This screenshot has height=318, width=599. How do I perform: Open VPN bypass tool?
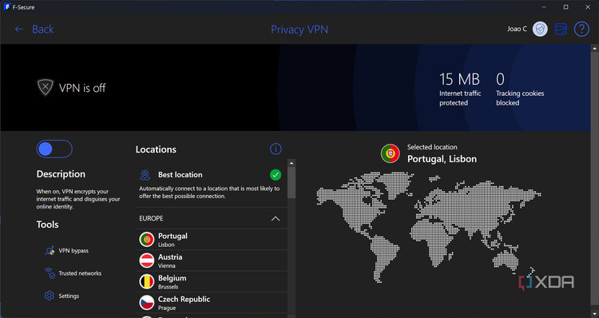tap(67, 251)
